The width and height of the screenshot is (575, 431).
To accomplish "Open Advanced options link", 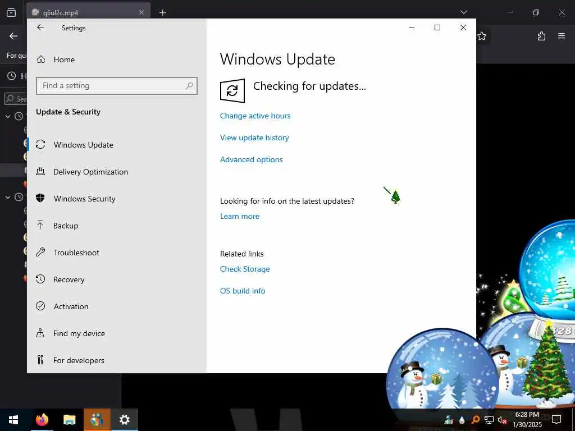I will pos(251,159).
